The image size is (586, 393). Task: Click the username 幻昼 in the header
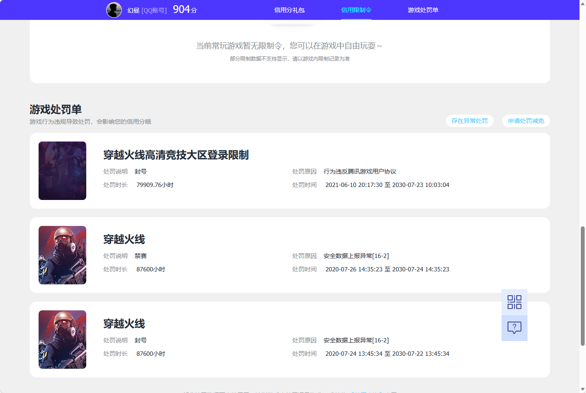(x=133, y=10)
